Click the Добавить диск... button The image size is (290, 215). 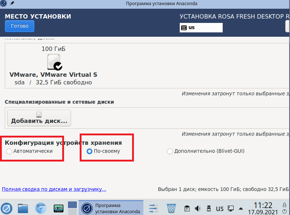click(39, 118)
